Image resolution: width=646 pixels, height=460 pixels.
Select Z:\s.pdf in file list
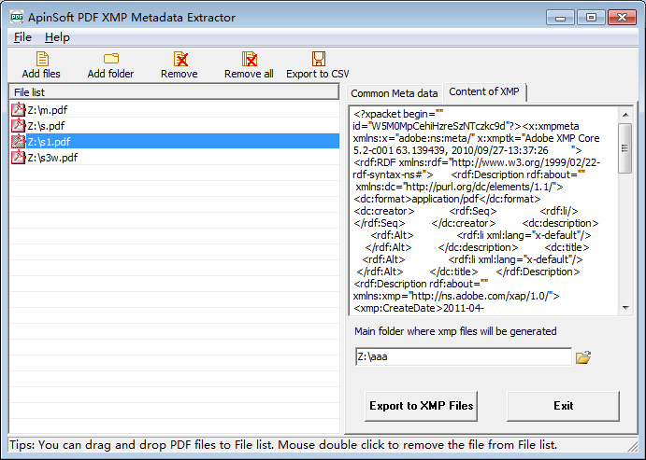(x=175, y=126)
